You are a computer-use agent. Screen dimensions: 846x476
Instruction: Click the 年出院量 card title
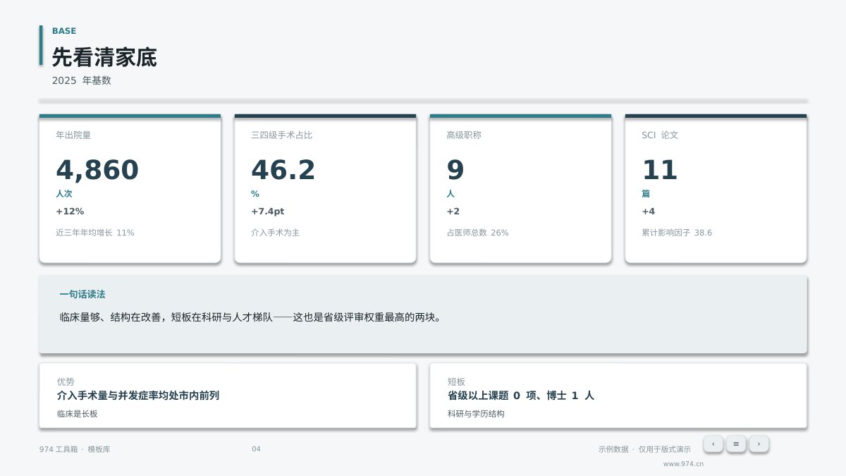click(x=73, y=135)
